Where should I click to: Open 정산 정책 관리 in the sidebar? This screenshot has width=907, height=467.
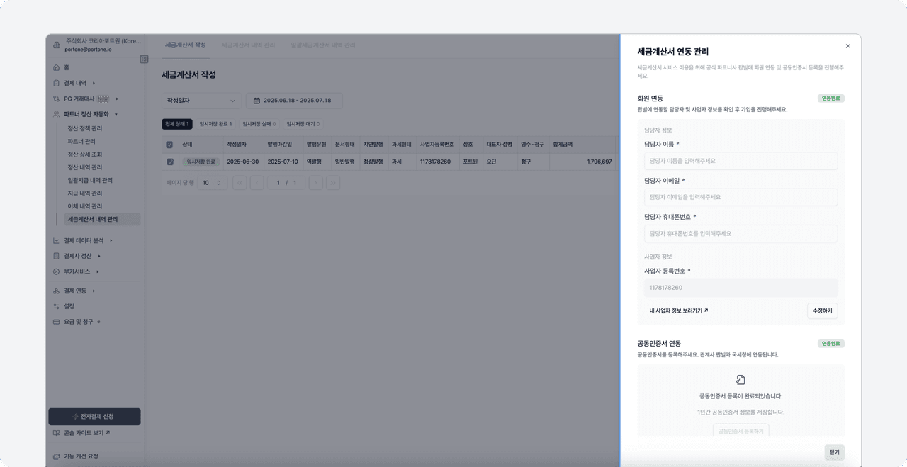(x=84, y=128)
